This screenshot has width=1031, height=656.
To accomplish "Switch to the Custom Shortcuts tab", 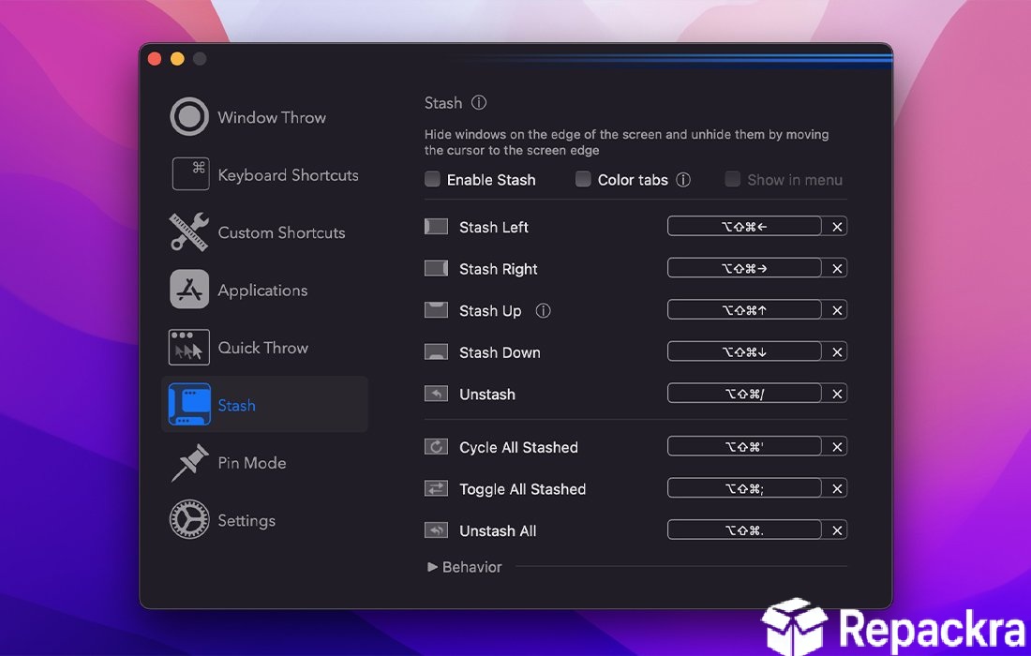I will [281, 232].
